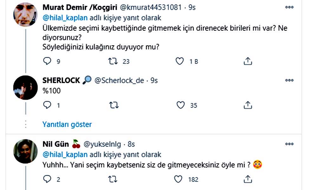Reply to Murat Demir's tweet
The height and width of the screenshot is (190, 317).
(x=47, y=61)
